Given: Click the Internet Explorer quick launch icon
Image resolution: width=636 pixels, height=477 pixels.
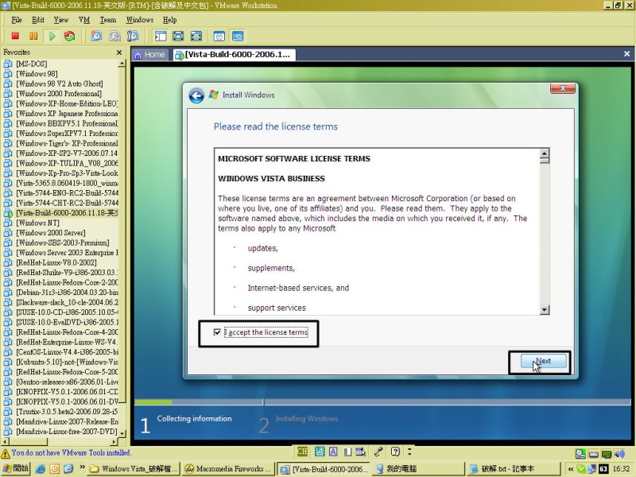Looking at the screenshot, I should pos(41,469).
